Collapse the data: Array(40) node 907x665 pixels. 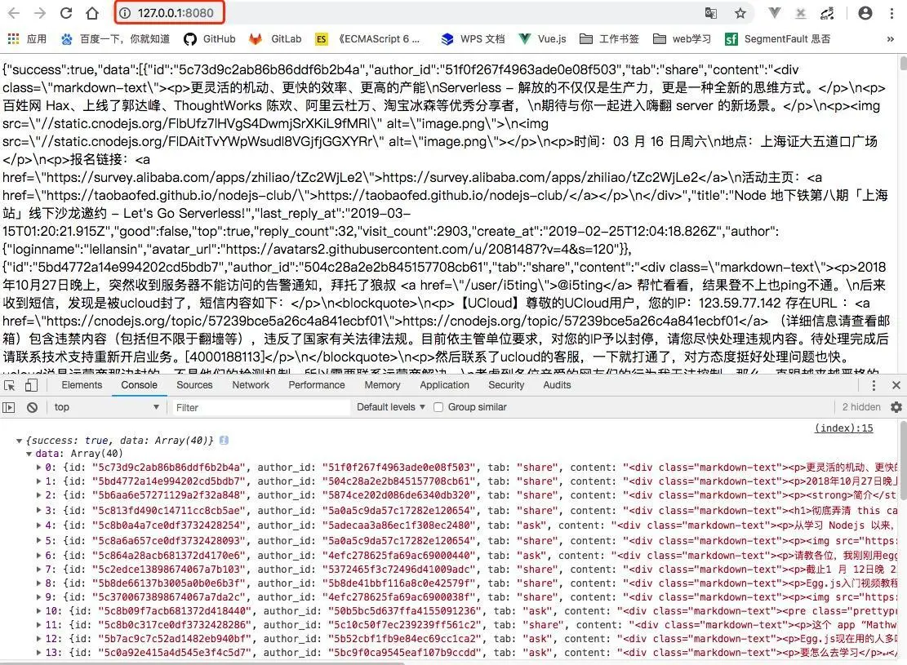(x=29, y=454)
